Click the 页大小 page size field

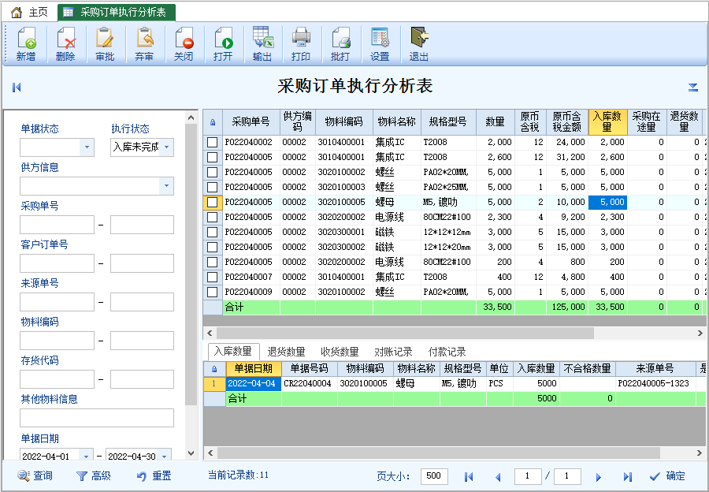coord(434,476)
